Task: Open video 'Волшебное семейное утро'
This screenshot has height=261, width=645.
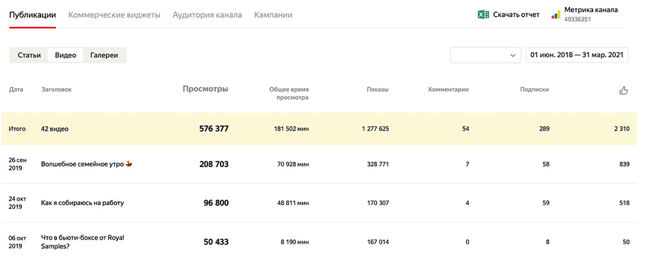Action: click(x=83, y=165)
